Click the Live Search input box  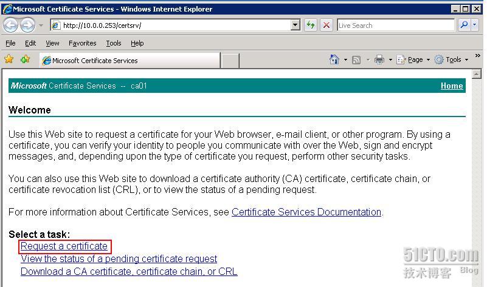point(396,25)
